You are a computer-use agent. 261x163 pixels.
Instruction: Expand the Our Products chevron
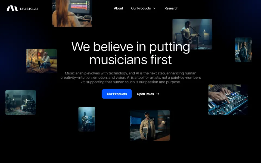pos(154,8)
